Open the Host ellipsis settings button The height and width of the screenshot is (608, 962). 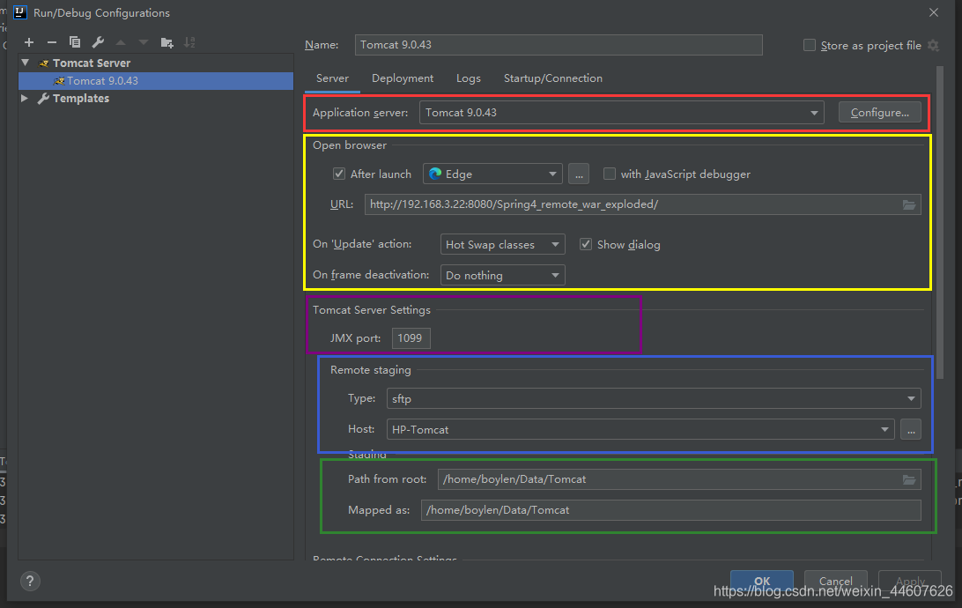click(x=911, y=429)
